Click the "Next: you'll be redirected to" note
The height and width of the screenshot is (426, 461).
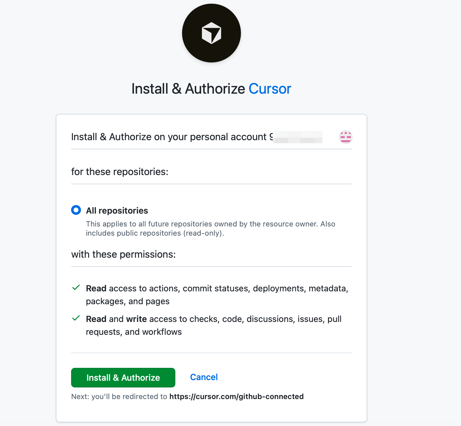point(119,397)
